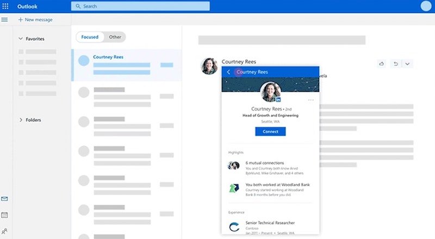
Task: Open the app launcher grid icon
Action: pyautogui.click(x=5, y=6)
